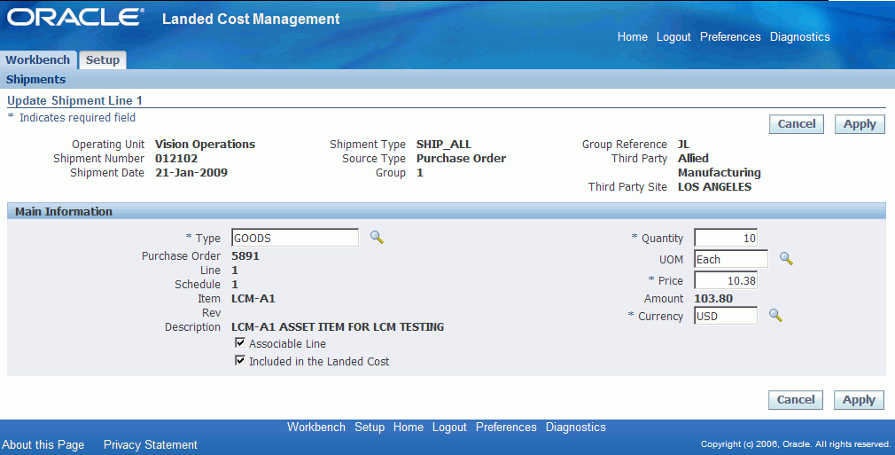Toggle Included in the Landed Cost checkbox
Image resolution: width=895 pixels, height=455 pixels.
tap(240, 361)
